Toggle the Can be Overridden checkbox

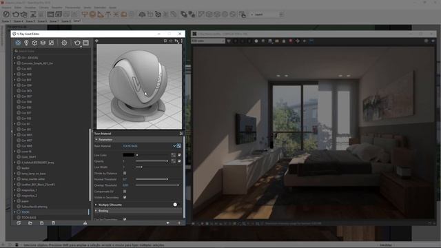point(125,219)
